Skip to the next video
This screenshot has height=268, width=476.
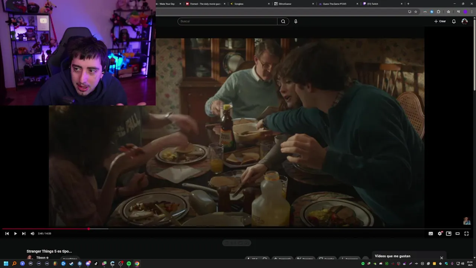23,233
